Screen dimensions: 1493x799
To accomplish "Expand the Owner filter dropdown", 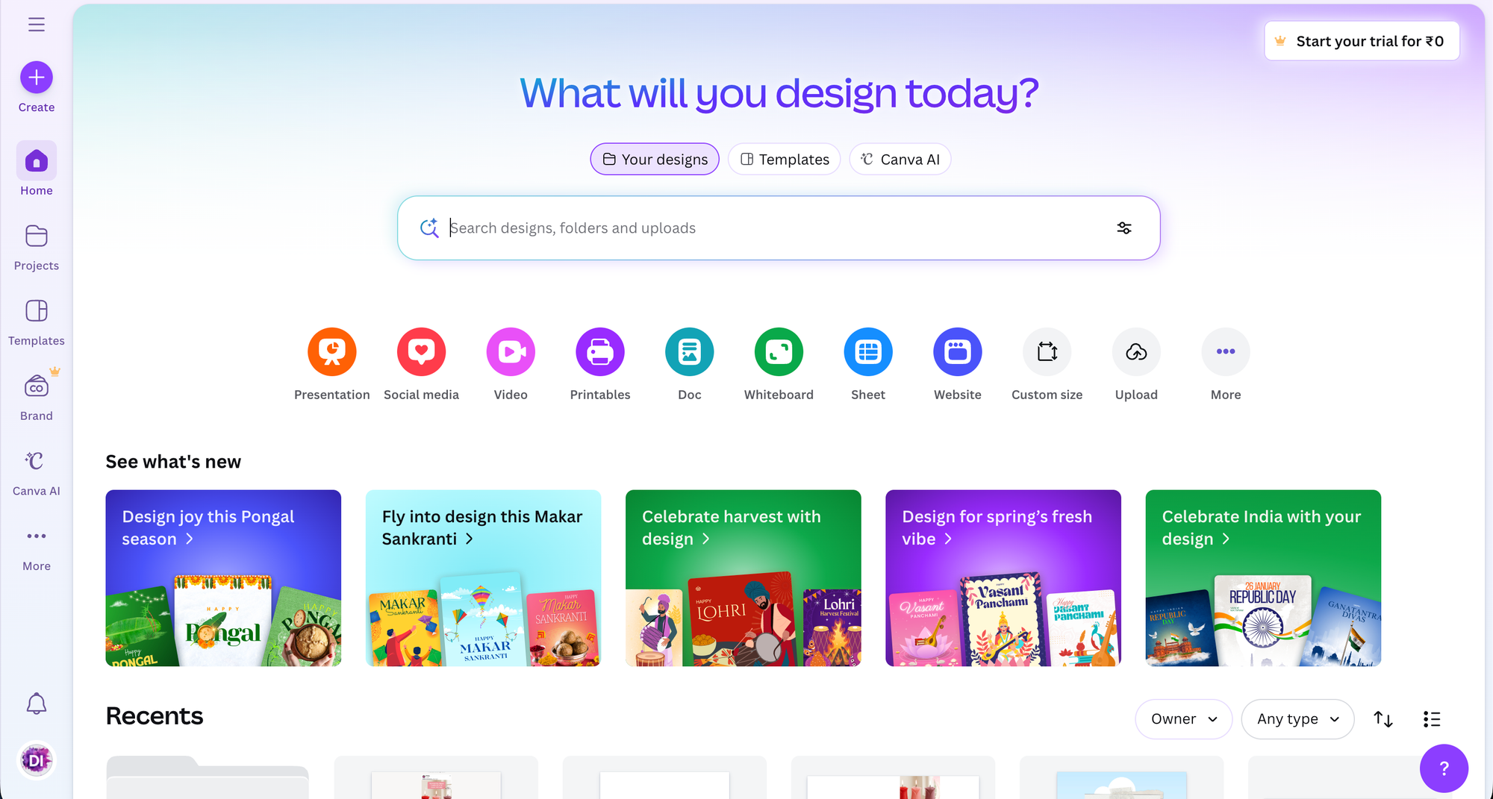I will [1183, 719].
